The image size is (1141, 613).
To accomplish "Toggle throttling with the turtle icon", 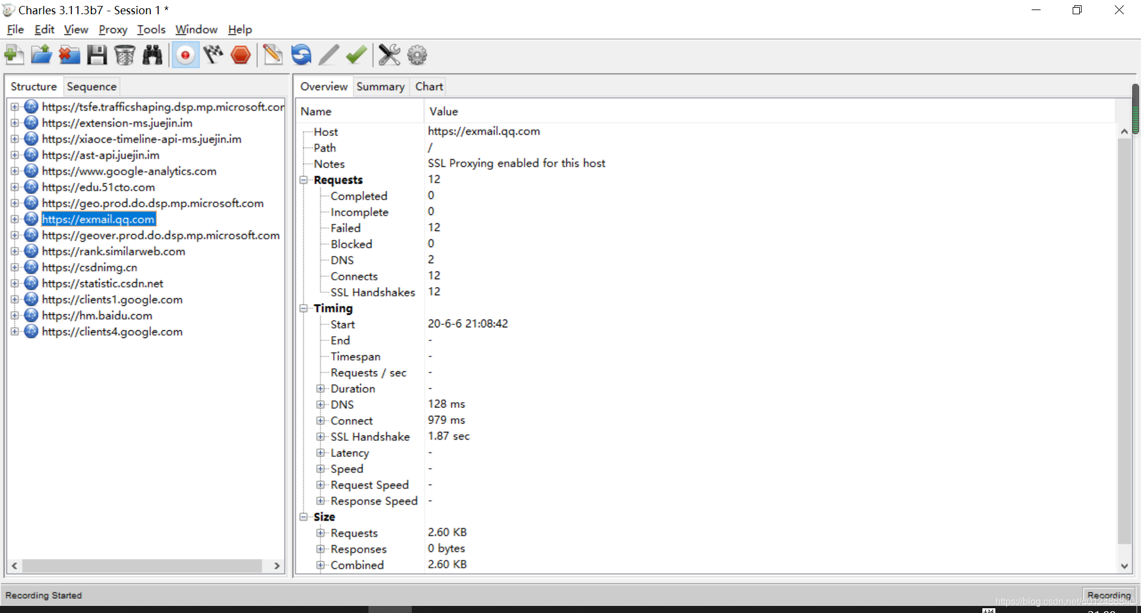I will [213, 55].
